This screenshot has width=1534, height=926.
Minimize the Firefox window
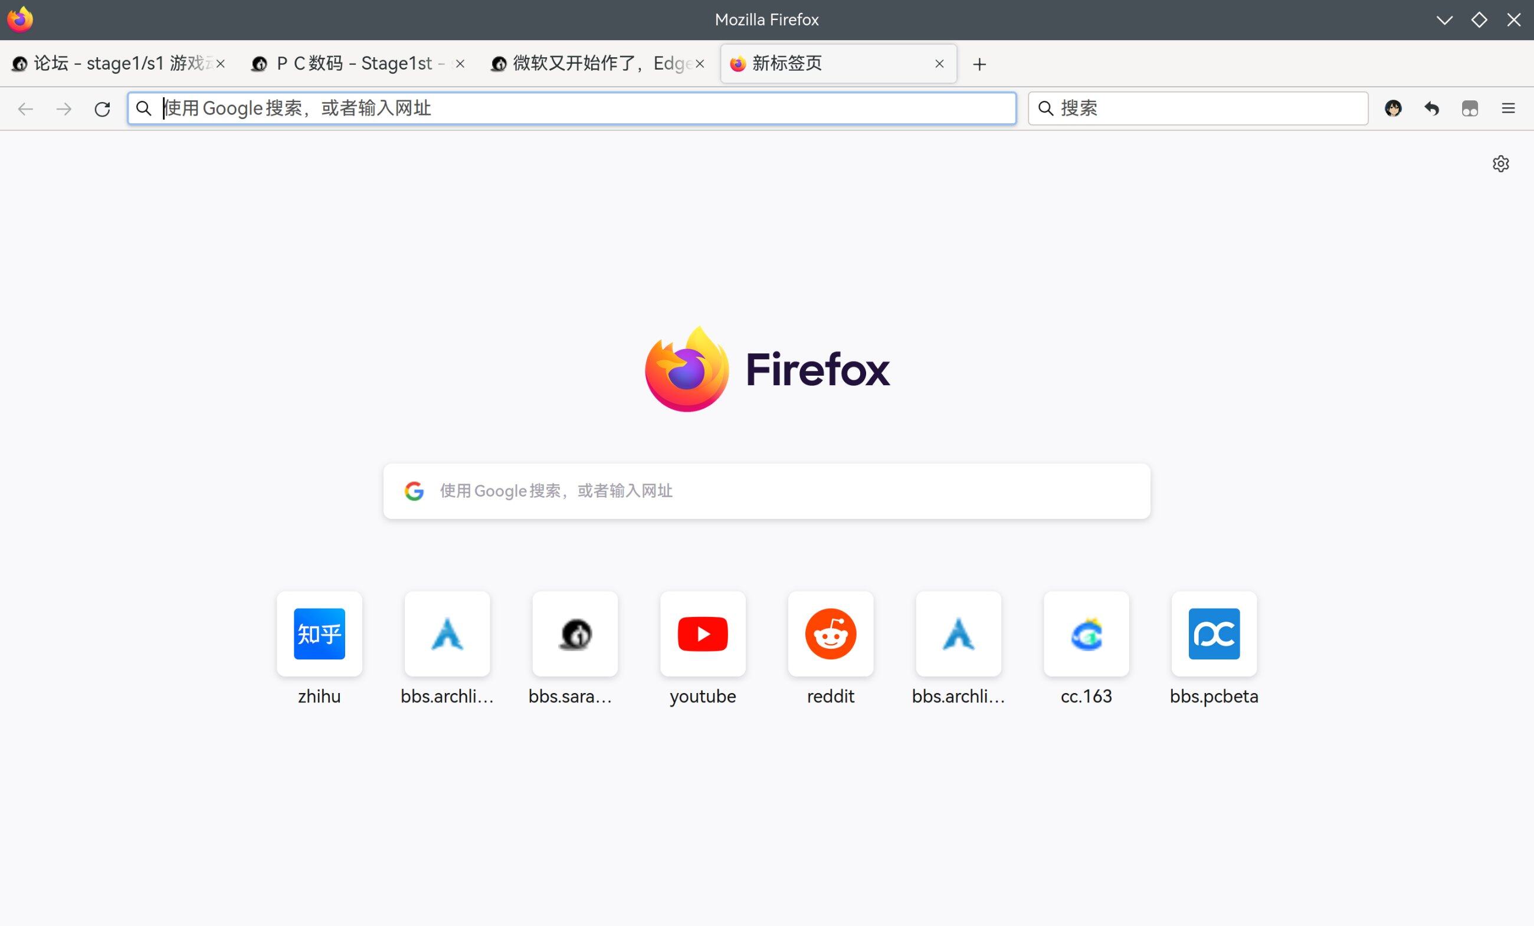(x=1444, y=20)
